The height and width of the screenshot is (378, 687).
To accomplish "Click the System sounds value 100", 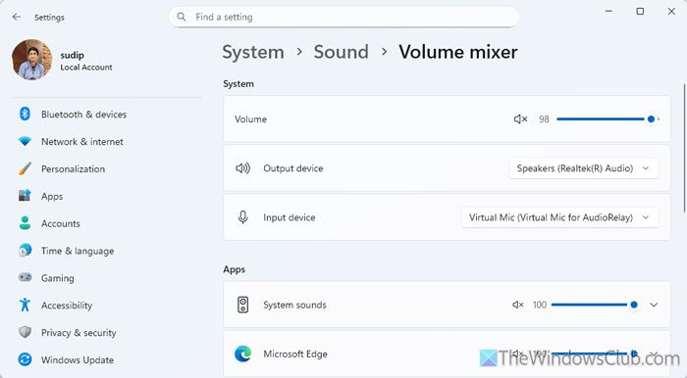I will click(540, 305).
